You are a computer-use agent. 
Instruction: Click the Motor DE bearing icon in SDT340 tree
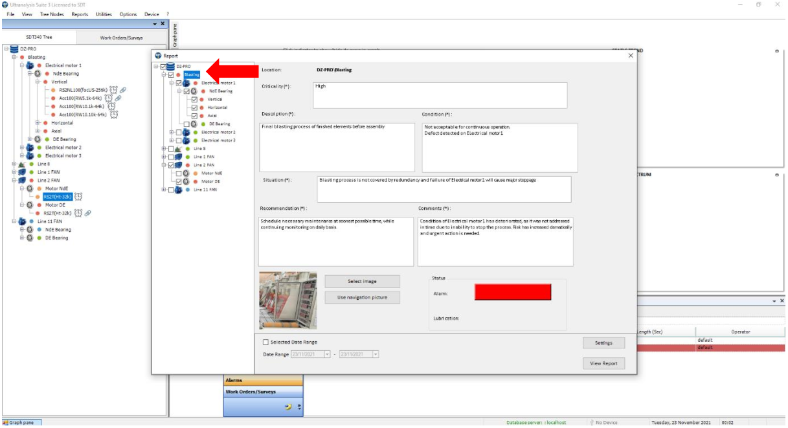tap(29, 205)
